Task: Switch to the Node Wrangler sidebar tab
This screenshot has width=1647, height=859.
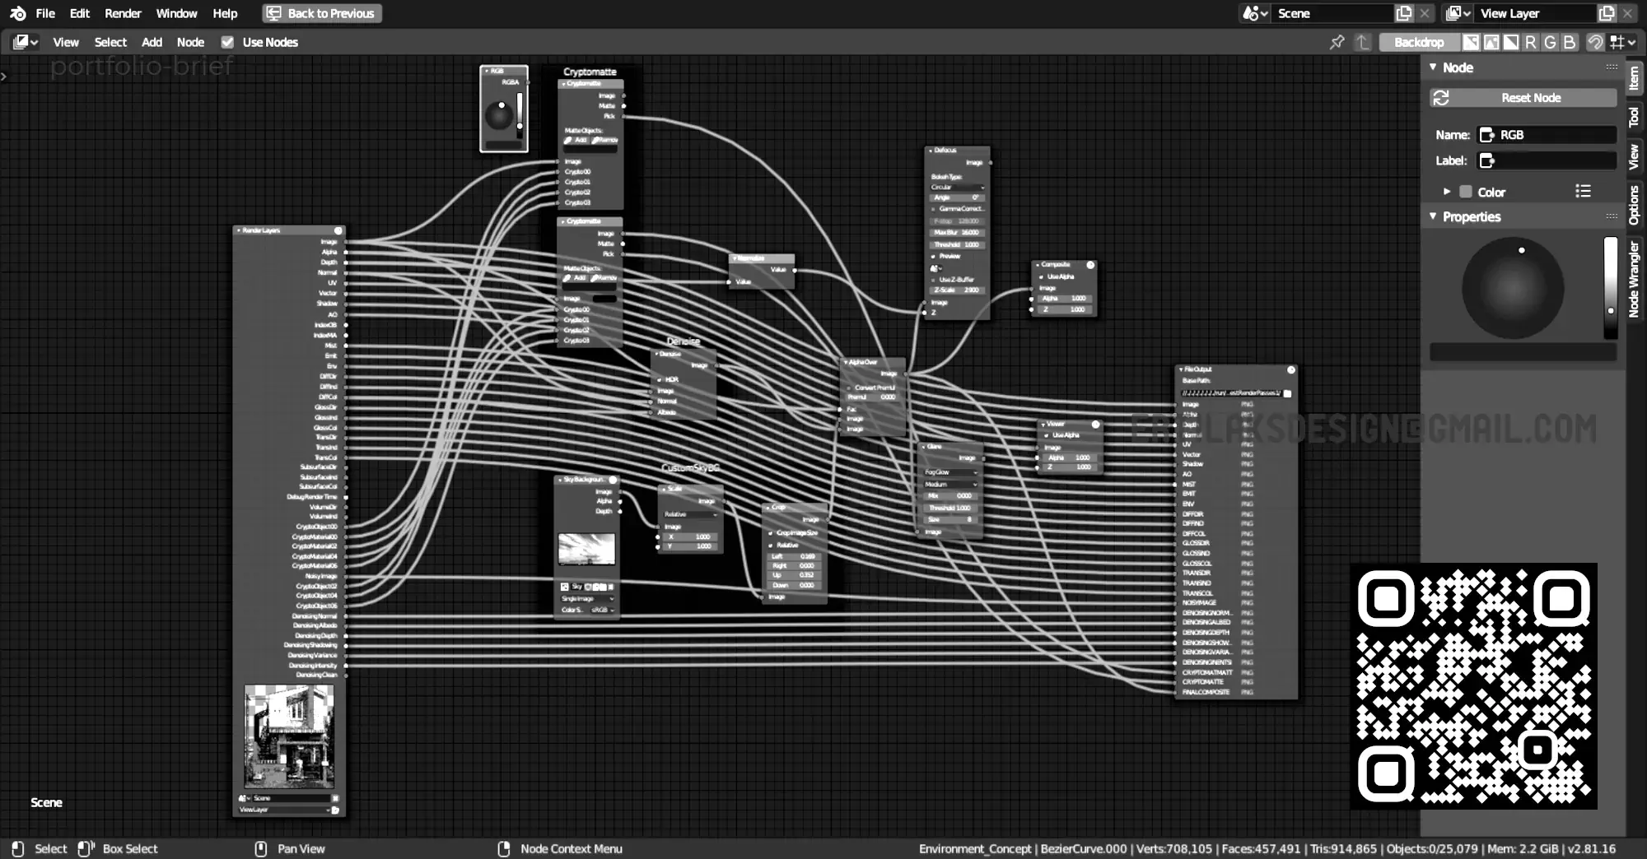Action: 1634,280
